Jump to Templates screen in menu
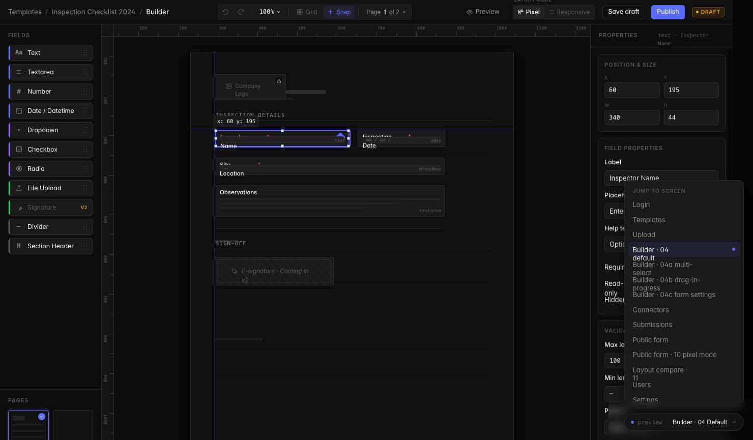 [x=684, y=220]
